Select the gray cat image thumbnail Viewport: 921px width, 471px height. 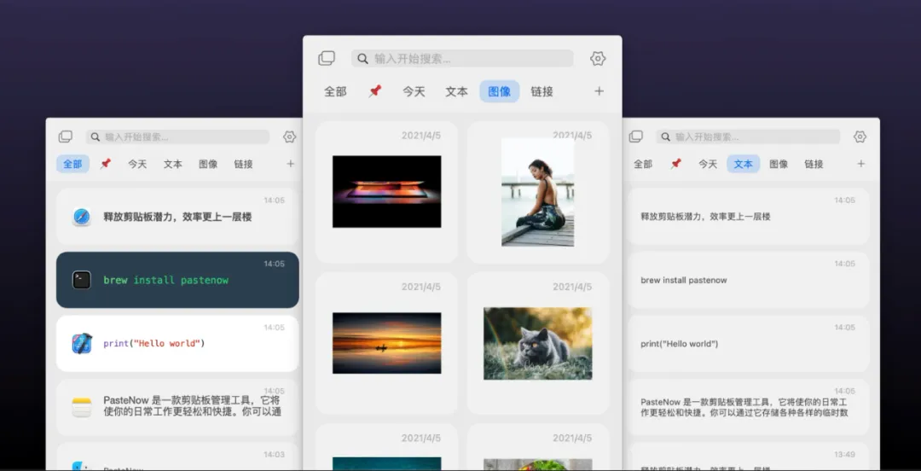[537, 343]
